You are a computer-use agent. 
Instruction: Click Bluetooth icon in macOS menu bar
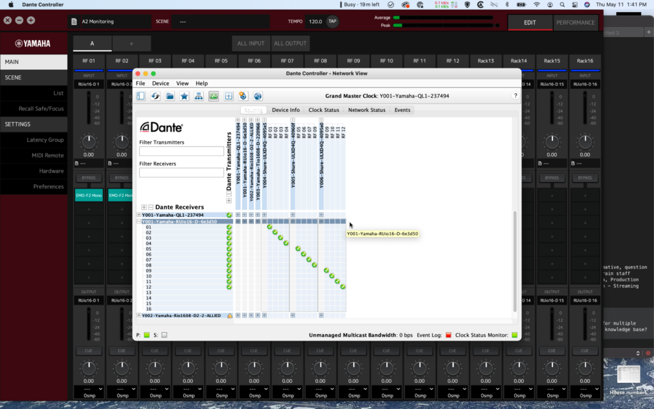[x=507, y=4]
